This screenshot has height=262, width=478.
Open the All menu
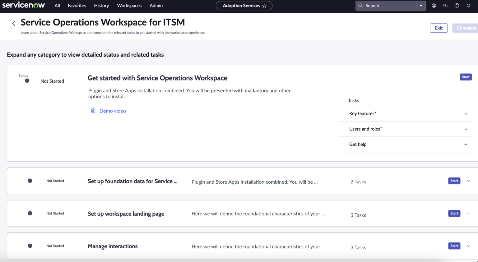[x=57, y=6]
